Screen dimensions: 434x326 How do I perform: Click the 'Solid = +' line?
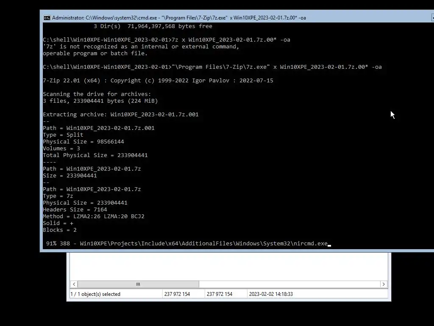(x=58, y=223)
